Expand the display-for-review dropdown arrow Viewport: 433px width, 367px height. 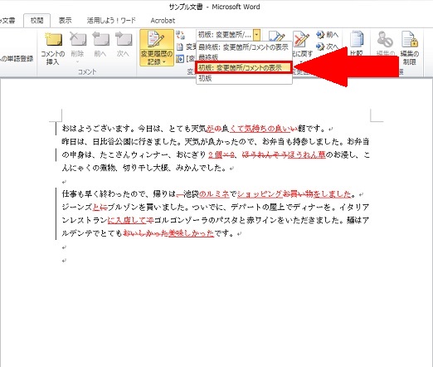coord(257,35)
